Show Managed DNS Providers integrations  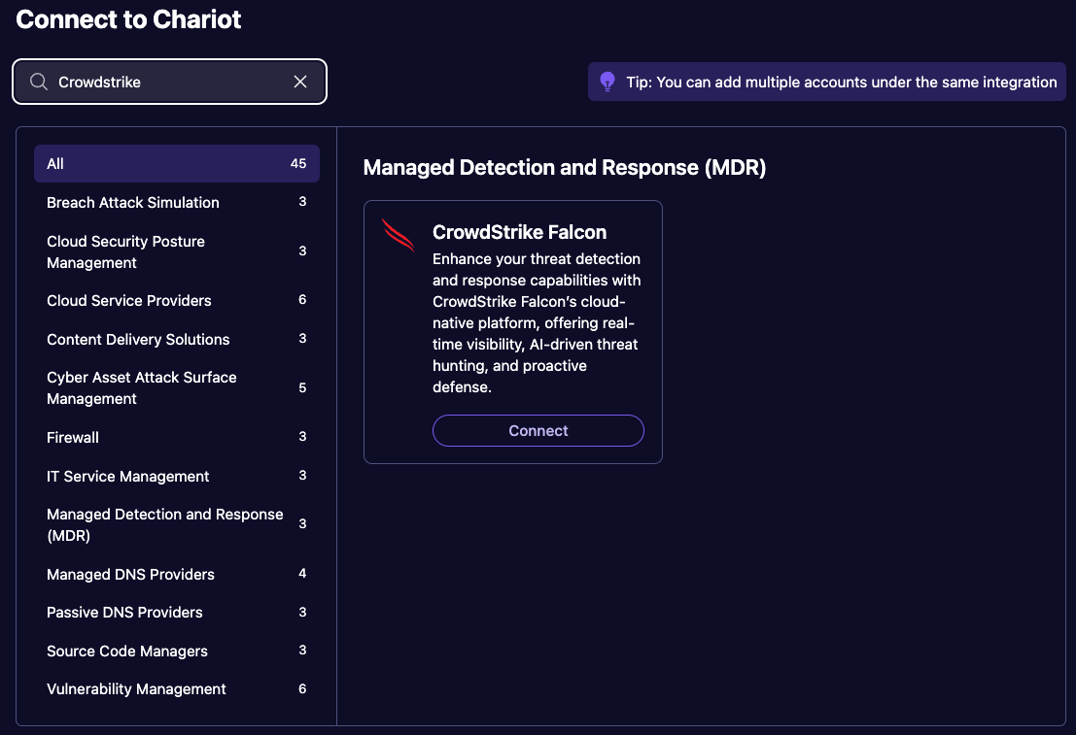click(176, 574)
